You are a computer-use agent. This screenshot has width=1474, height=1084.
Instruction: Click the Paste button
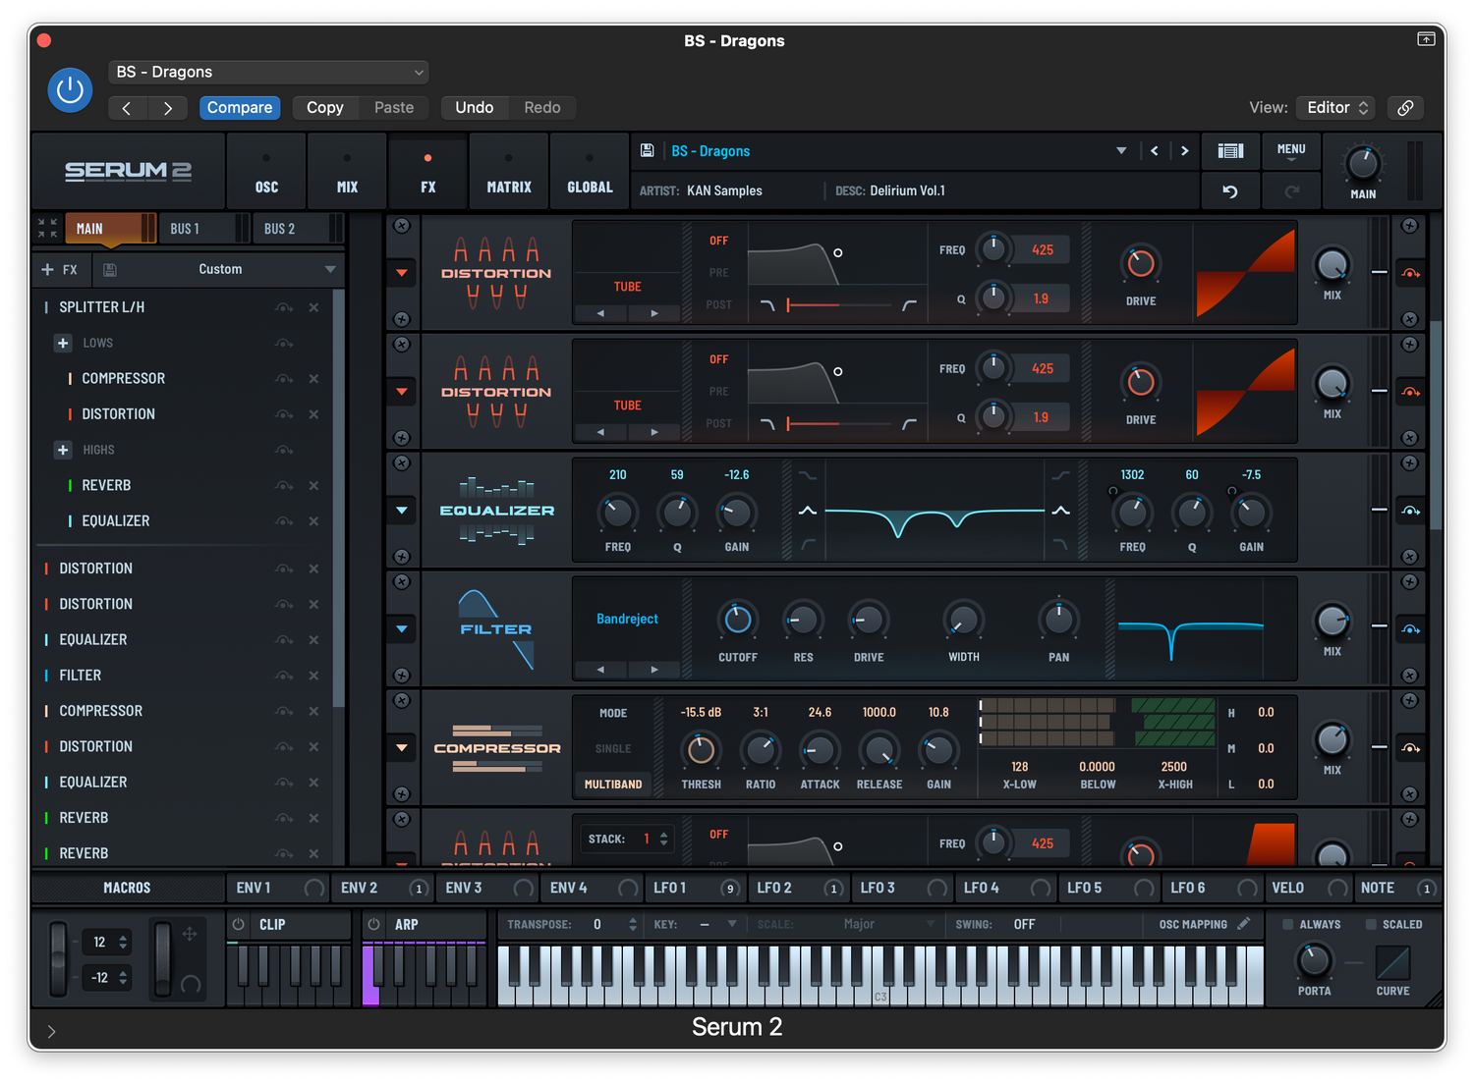[394, 108]
